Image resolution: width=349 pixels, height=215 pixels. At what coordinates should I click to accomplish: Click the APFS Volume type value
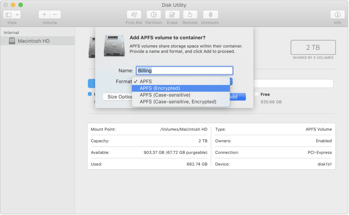(319, 129)
